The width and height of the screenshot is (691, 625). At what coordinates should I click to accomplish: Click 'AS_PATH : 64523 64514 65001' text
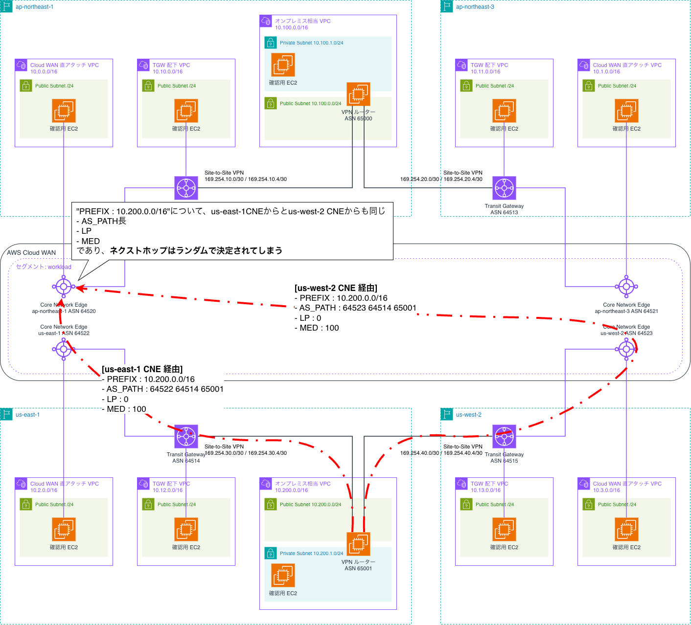[358, 308]
